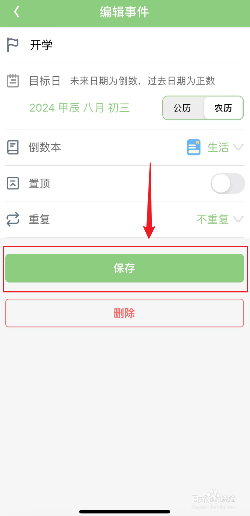Open the date 2024 甲辰 八月 初三
This screenshot has height=516, width=250.
pyautogui.click(x=80, y=108)
